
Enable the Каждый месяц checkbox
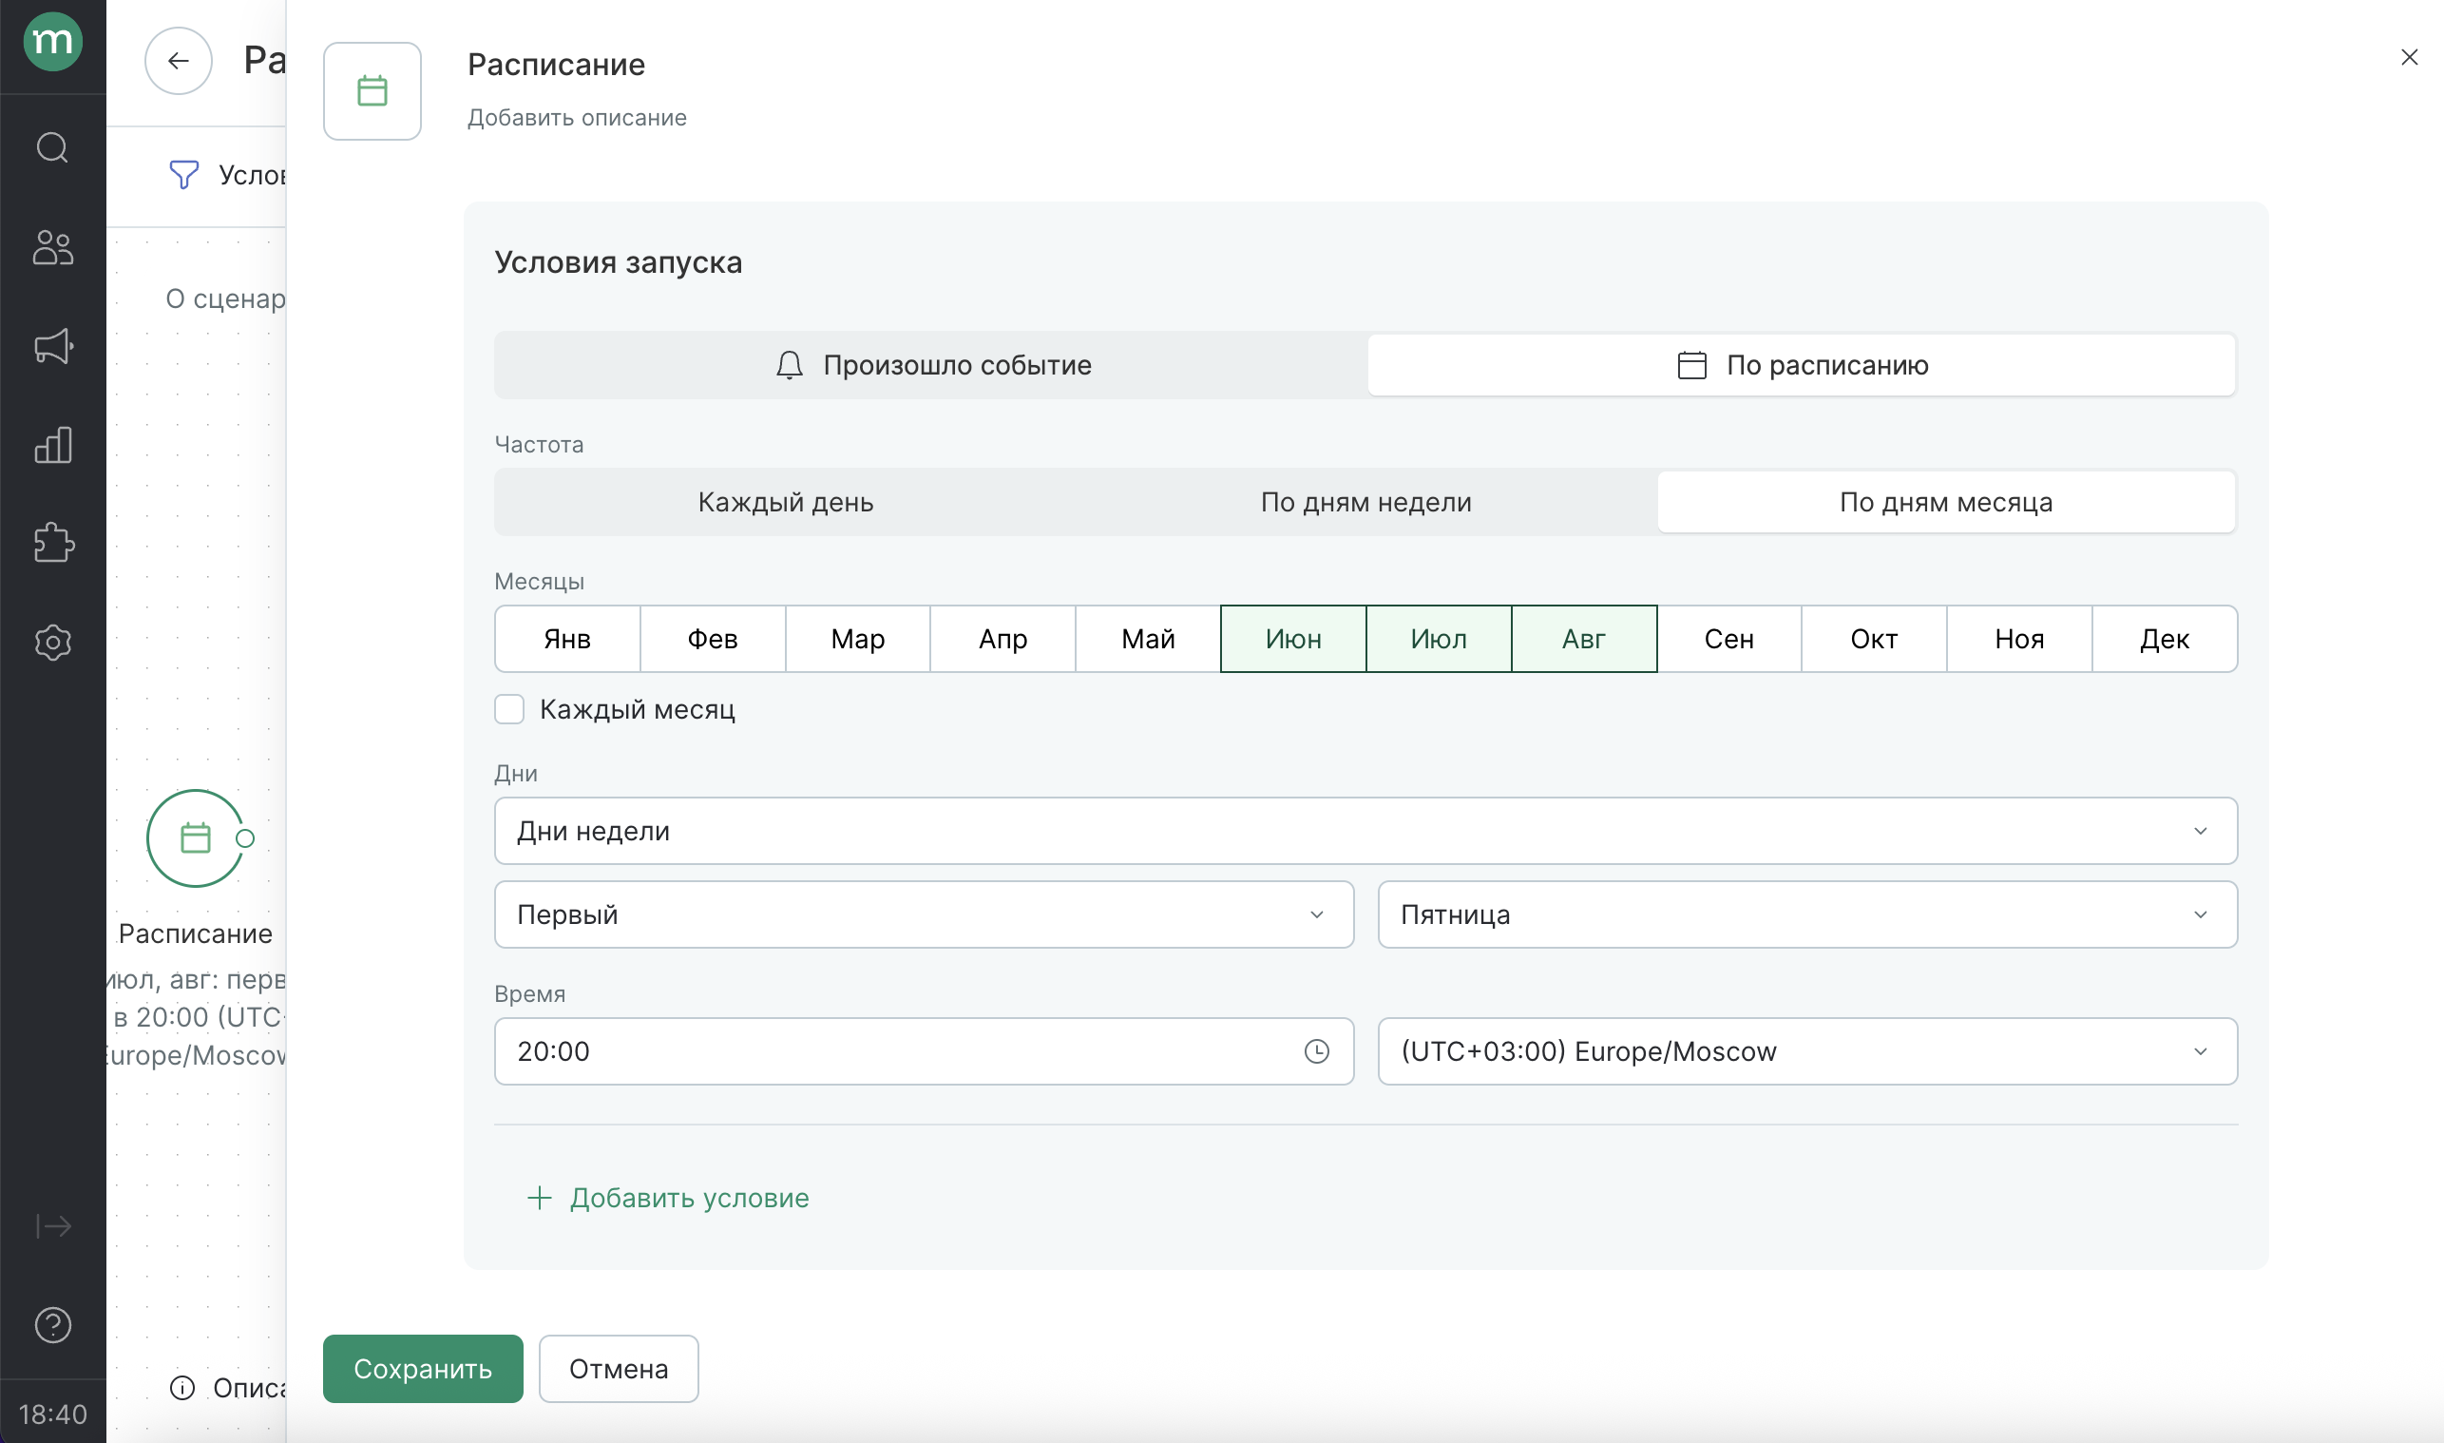(509, 709)
